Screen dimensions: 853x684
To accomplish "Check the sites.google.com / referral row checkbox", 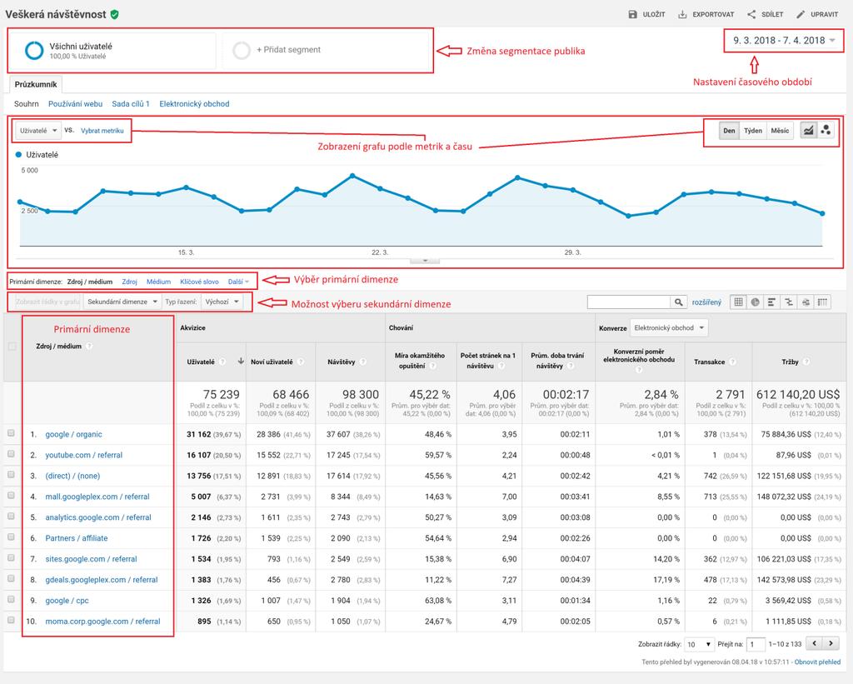I will 11,557.
